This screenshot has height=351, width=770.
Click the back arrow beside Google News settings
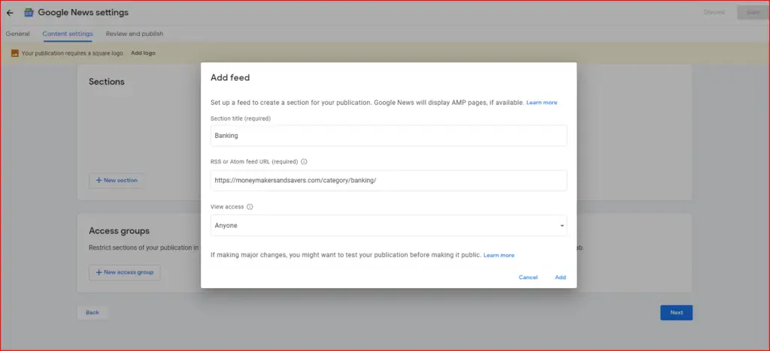point(10,13)
